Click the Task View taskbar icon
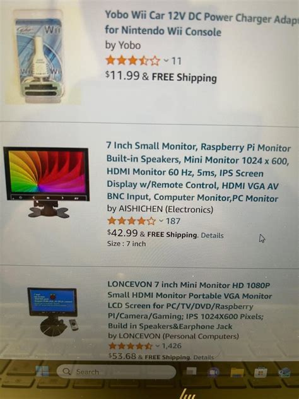The height and width of the screenshot is (399, 299). (x=191, y=371)
